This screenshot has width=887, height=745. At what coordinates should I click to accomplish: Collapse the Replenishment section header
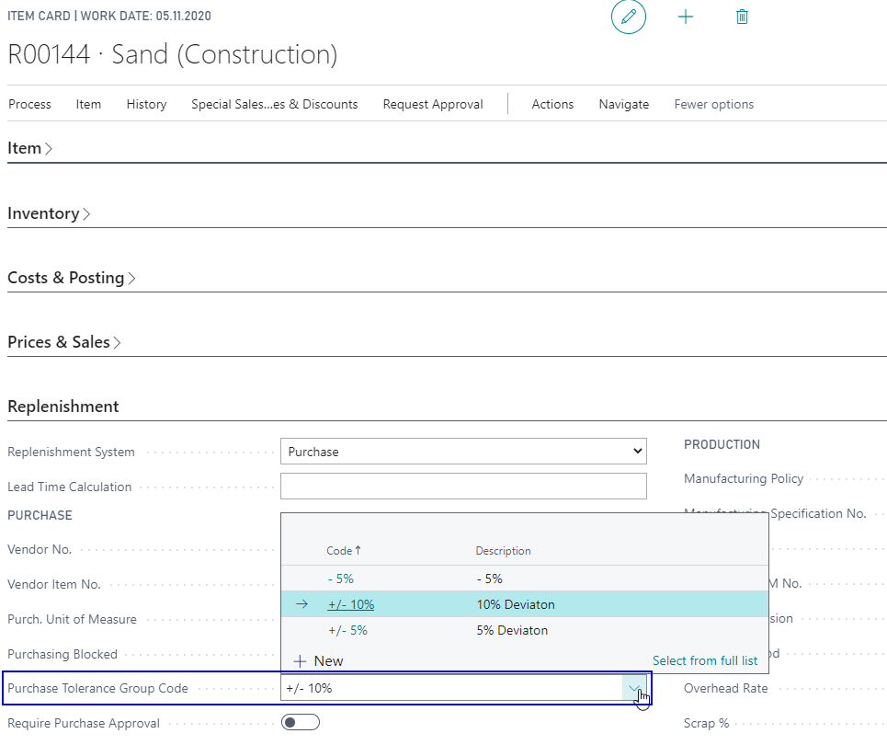(63, 407)
